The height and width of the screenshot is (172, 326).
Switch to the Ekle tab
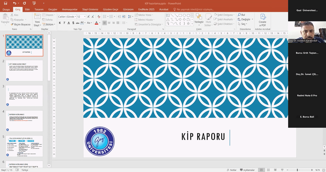(x=27, y=9)
